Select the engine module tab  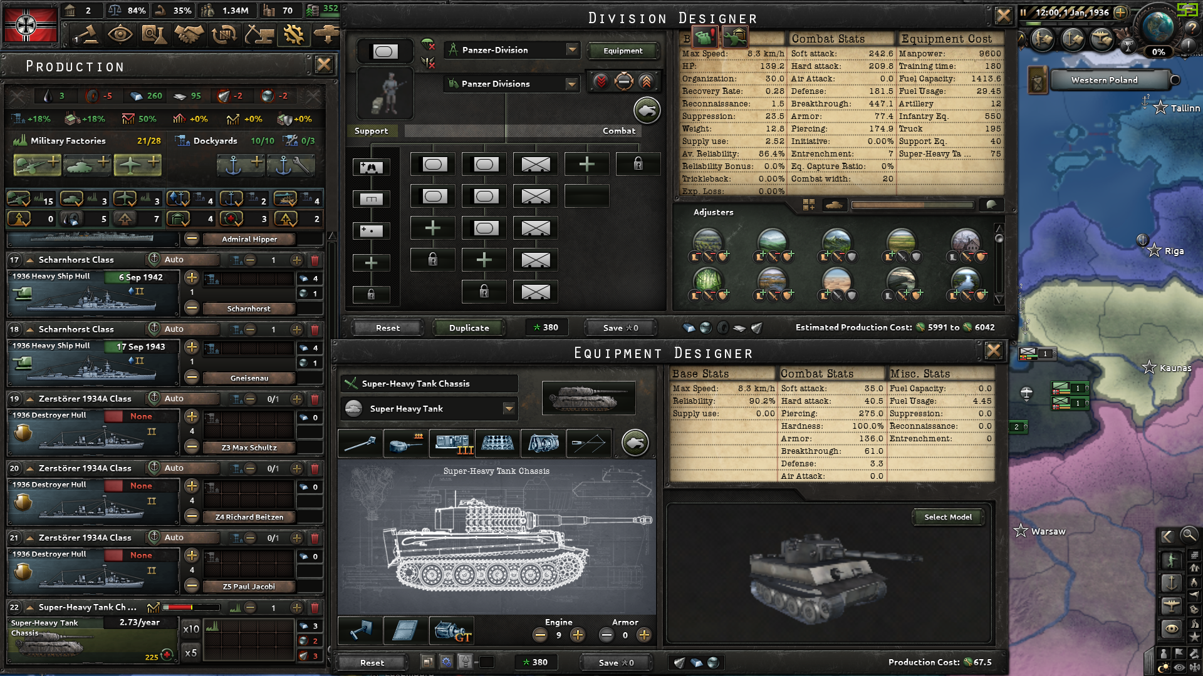coord(542,443)
